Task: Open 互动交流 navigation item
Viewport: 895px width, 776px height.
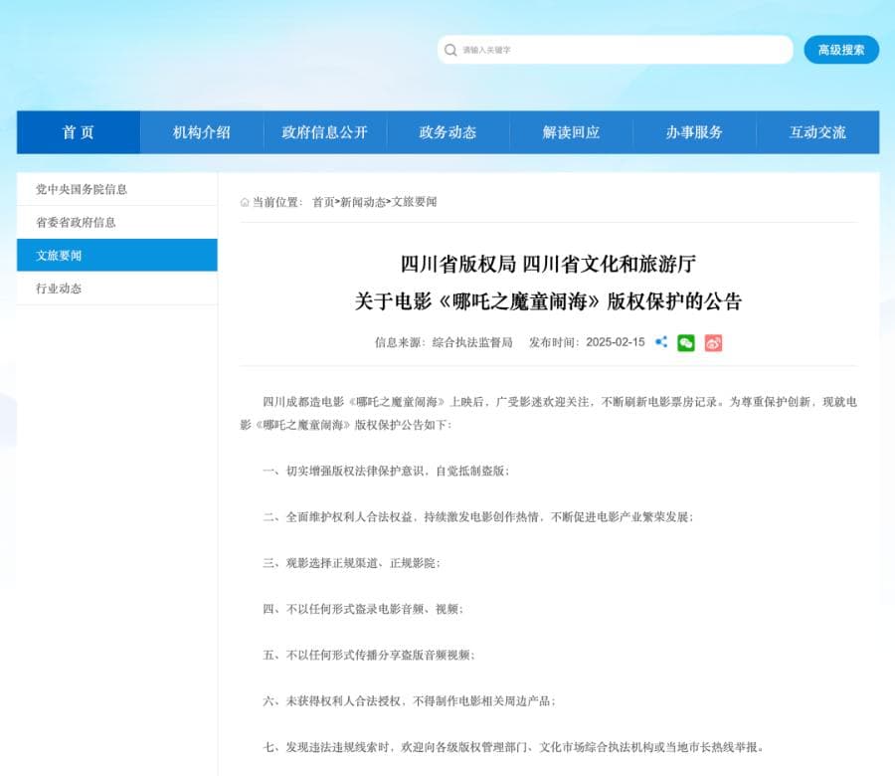Action: [x=818, y=132]
